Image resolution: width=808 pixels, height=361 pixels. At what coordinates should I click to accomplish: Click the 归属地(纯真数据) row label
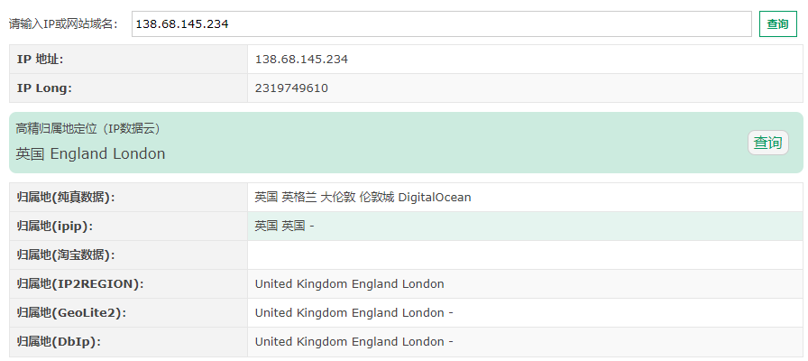66,197
